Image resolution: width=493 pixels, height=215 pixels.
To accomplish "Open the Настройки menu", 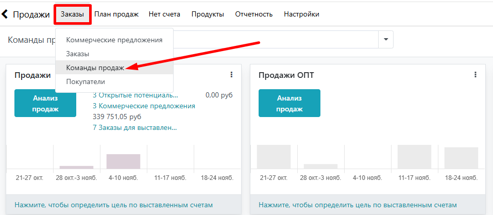I will coord(301,14).
